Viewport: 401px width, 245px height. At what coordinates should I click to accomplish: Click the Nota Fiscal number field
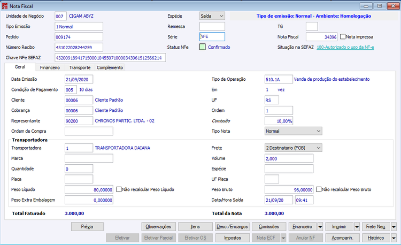click(x=322, y=37)
